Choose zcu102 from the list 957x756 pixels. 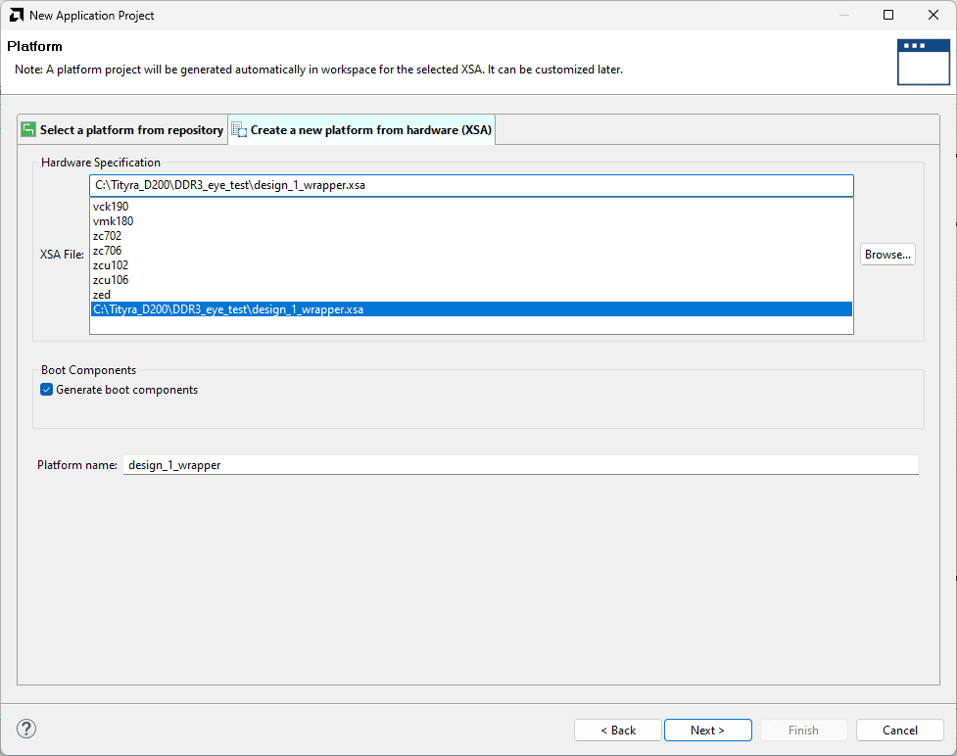tap(111, 265)
